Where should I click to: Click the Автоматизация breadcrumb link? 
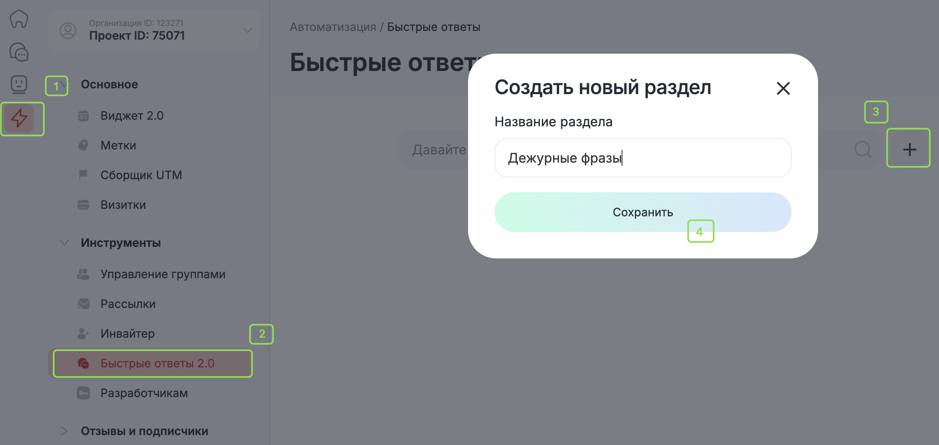[x=333, y=27]
